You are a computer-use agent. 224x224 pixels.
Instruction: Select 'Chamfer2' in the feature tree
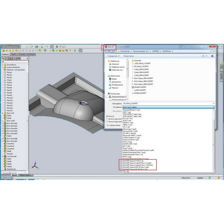[10, 146]
